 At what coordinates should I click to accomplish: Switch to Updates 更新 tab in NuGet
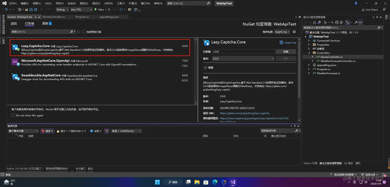47,24
